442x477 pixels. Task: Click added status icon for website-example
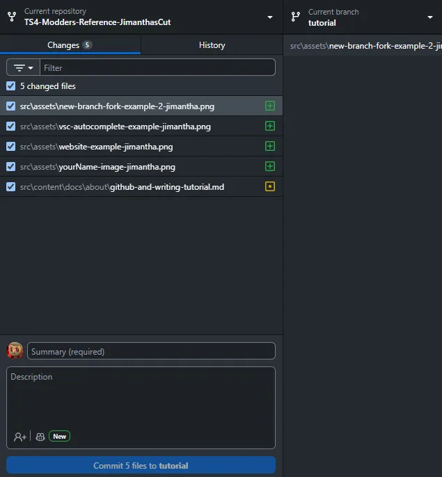[270, 146]
